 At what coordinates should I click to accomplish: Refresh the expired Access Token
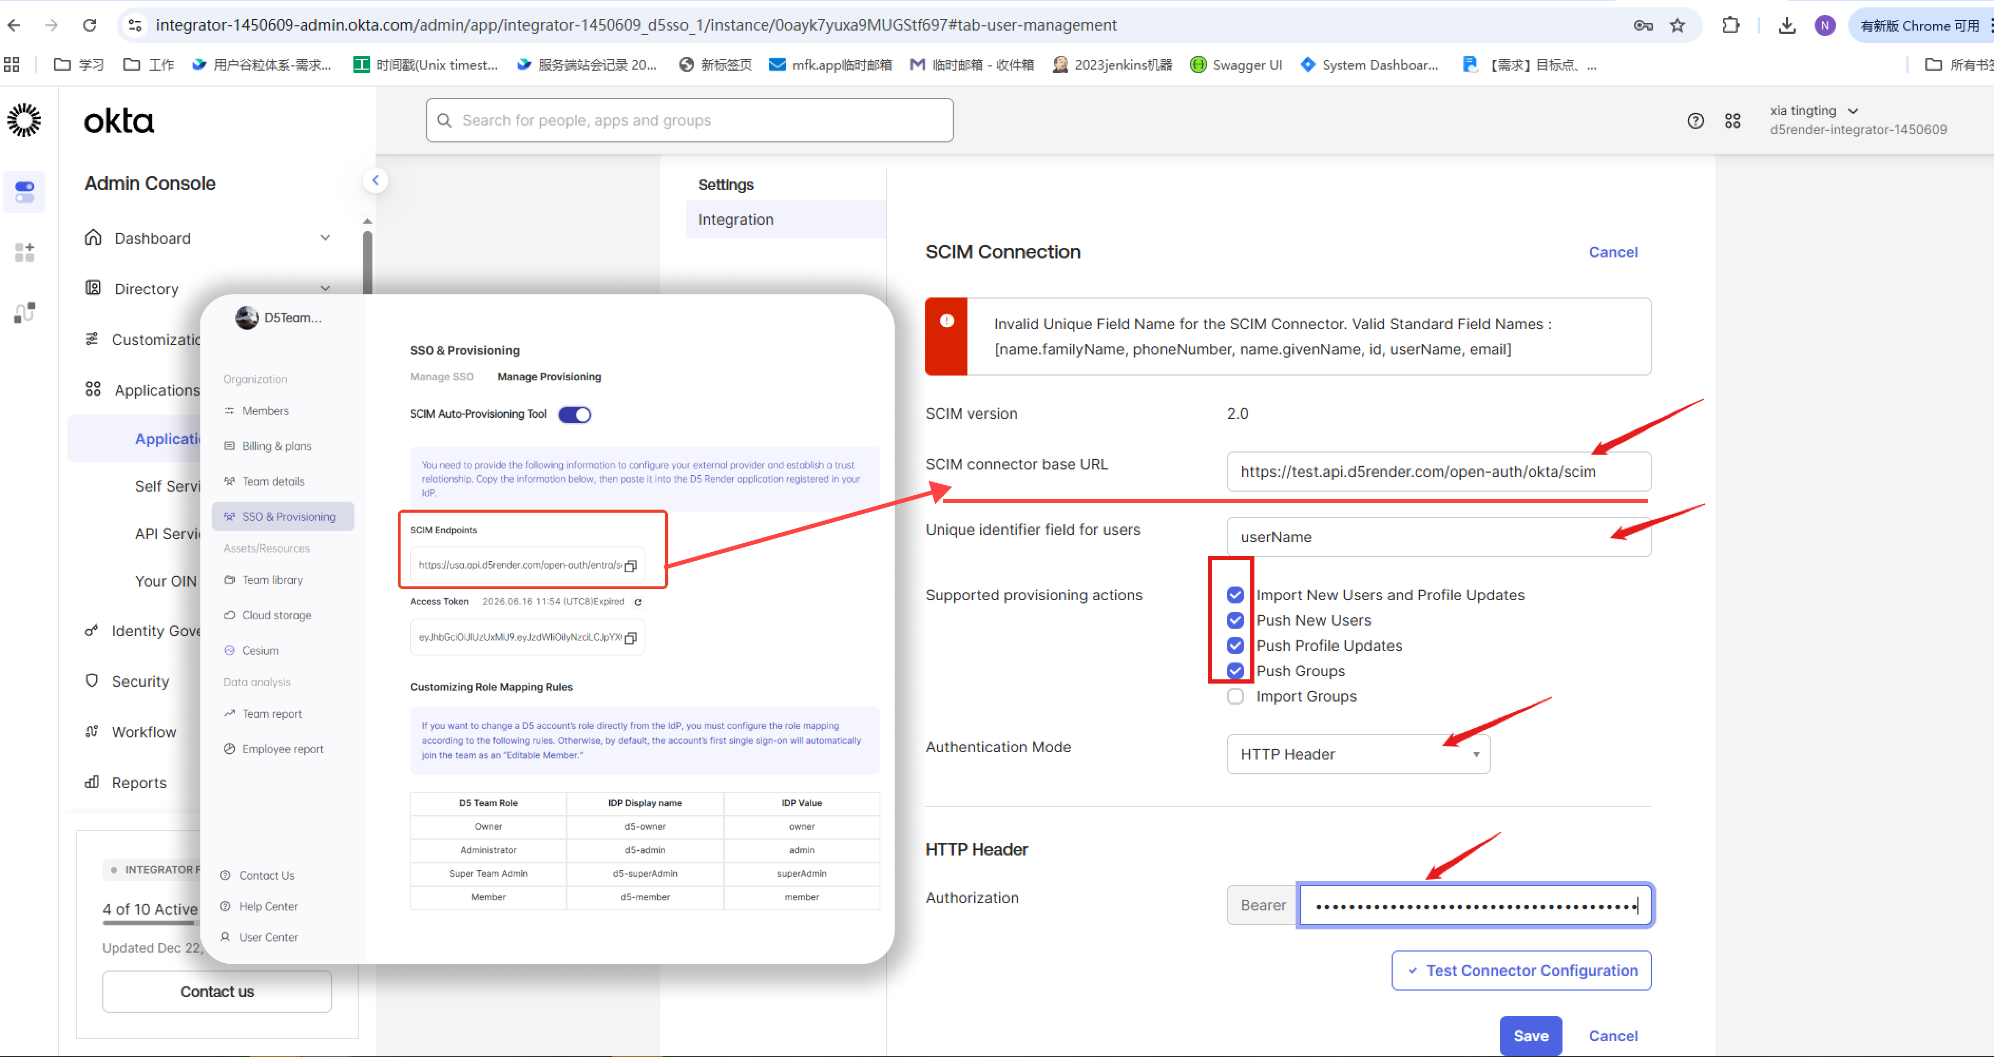(x=638, y=602)
